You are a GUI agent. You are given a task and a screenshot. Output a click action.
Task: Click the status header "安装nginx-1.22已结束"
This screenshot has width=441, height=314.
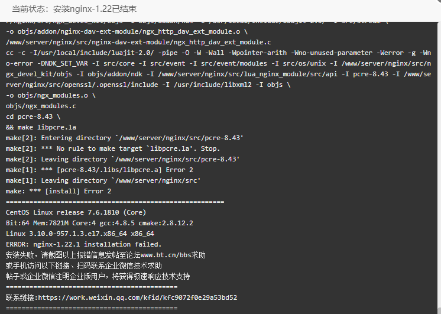[95, 9]
